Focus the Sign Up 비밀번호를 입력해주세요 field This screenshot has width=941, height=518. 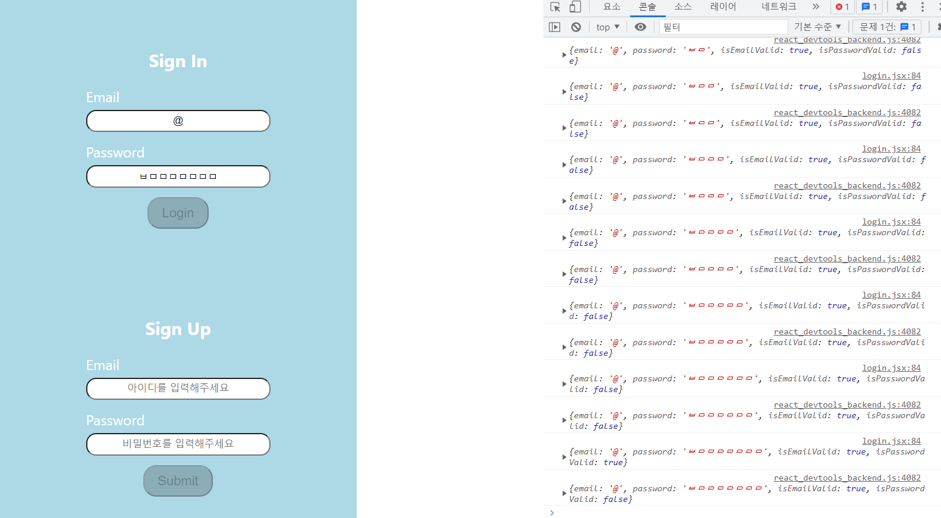point(178,444)
